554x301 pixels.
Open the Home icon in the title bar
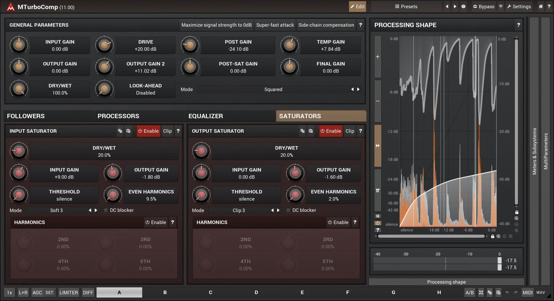(x=540, y=6)
